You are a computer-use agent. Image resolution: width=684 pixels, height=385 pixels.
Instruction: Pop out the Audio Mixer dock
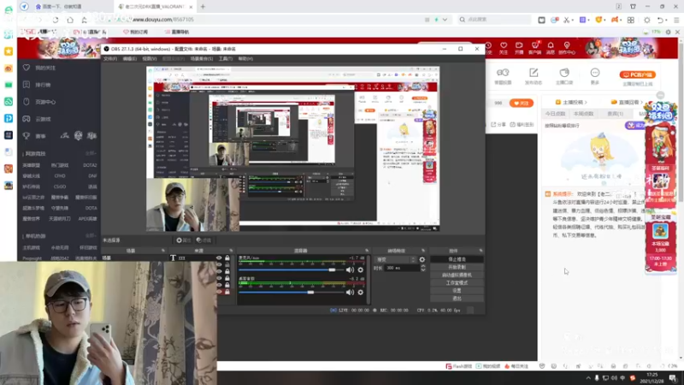[367, 251]
